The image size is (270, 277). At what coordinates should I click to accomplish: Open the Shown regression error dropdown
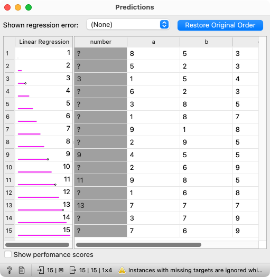click(x=128, y=25)
